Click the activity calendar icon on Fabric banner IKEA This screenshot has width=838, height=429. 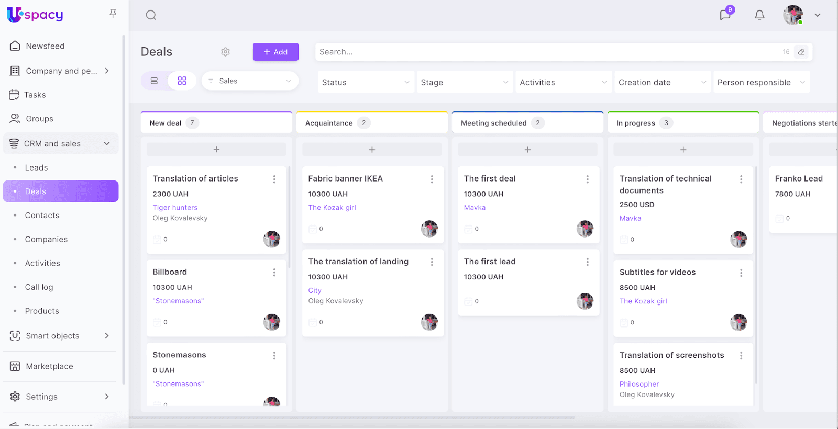click(313, 229)
